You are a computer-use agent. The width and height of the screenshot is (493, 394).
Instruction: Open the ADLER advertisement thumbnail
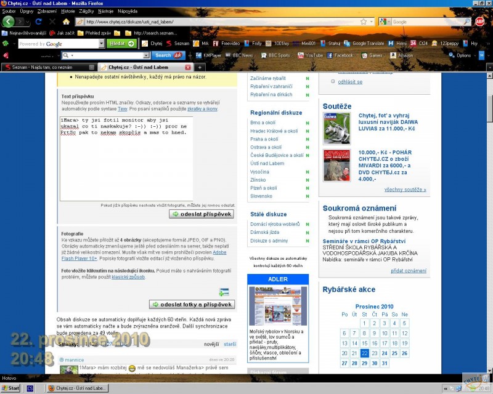pyautogui.click(x=278, y=305)
